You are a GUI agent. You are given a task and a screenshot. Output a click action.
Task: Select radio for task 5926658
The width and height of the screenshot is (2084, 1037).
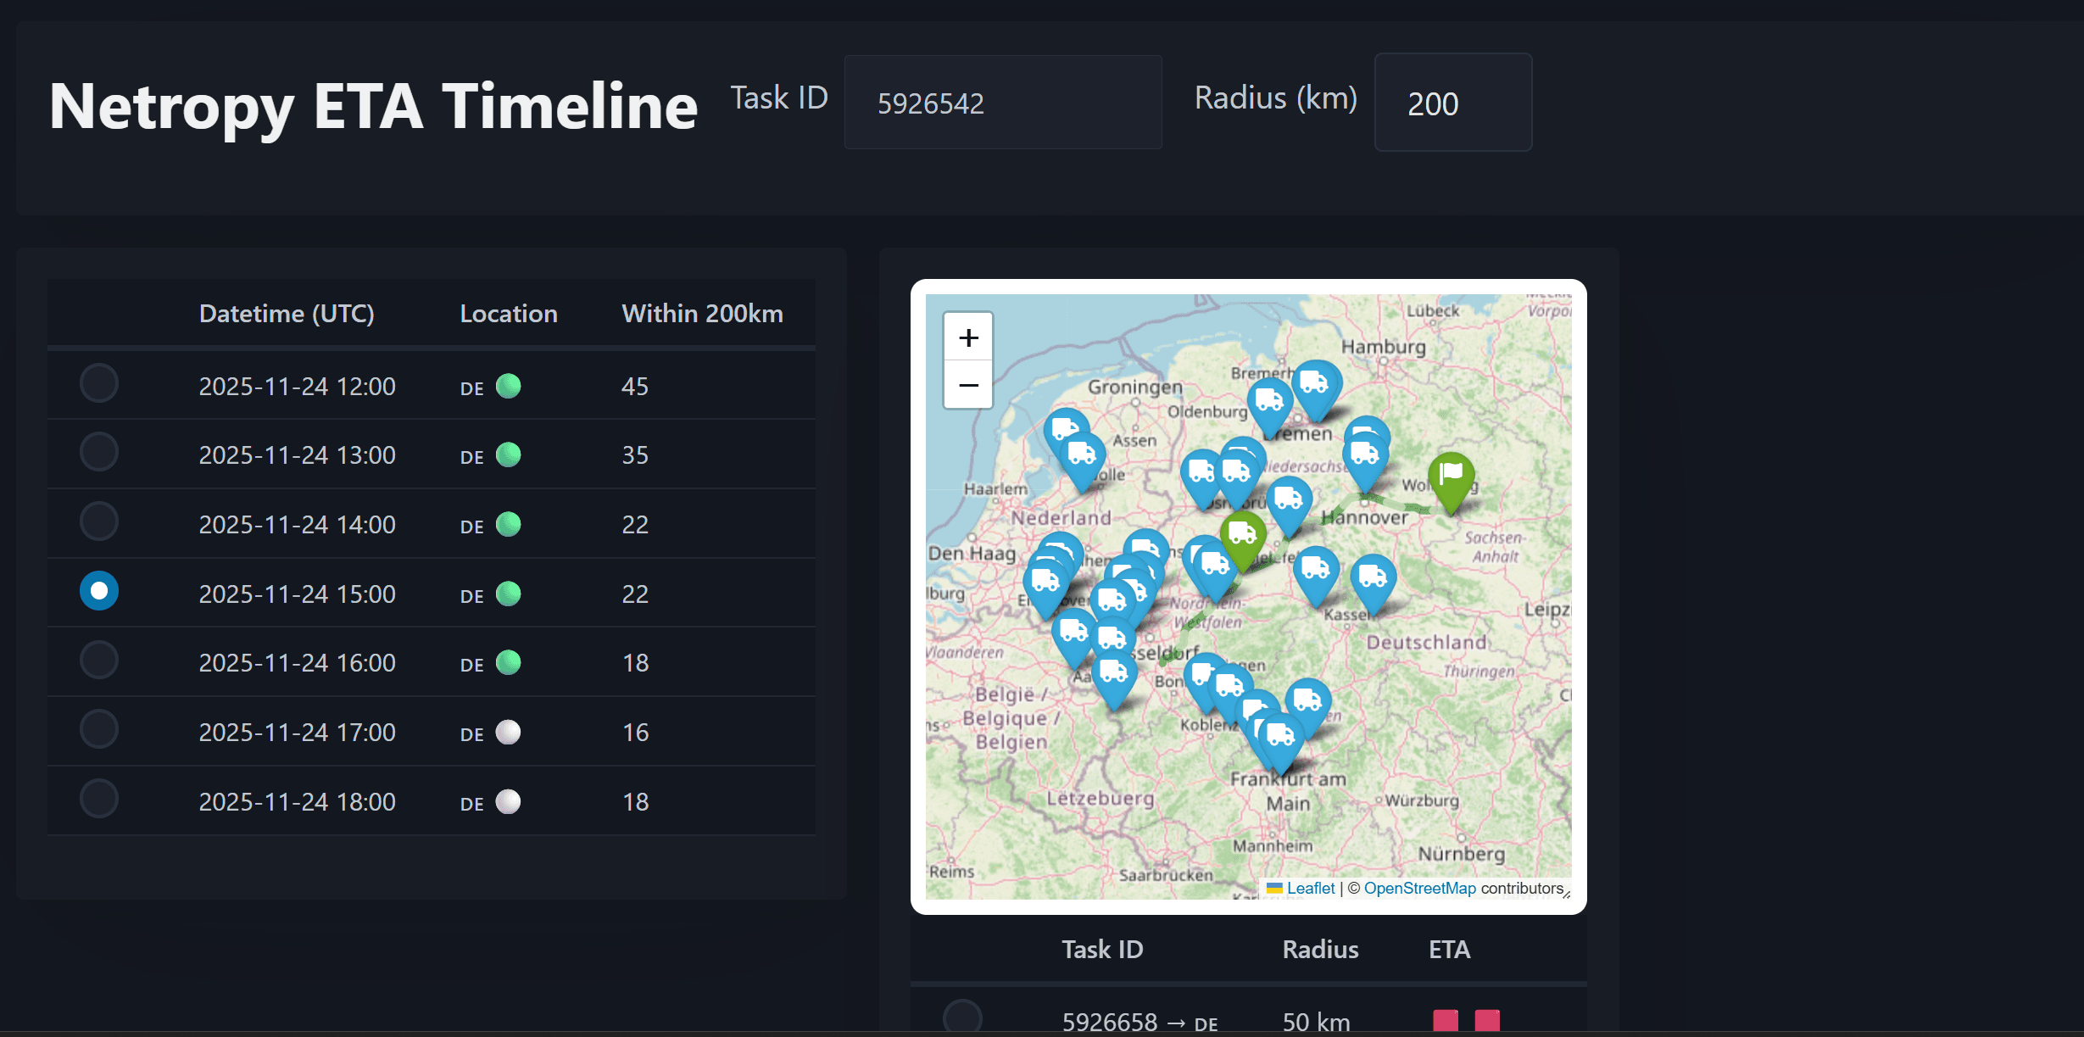(x=962, y=1017)
